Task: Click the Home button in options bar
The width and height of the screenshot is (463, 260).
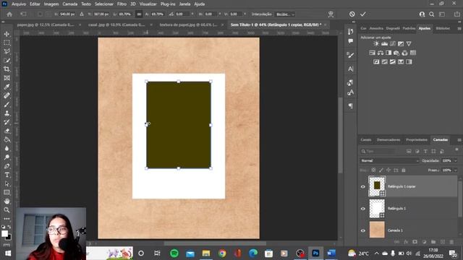Action: coord(9,14)
